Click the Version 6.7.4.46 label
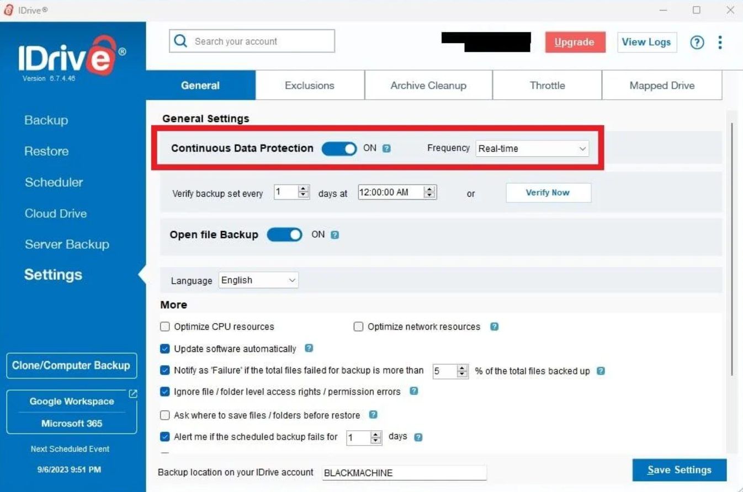The width and height of the screenshot is (743, 492). [49, 78]
